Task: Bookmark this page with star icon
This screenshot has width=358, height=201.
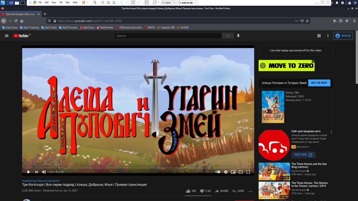Action: pos(307,21)
